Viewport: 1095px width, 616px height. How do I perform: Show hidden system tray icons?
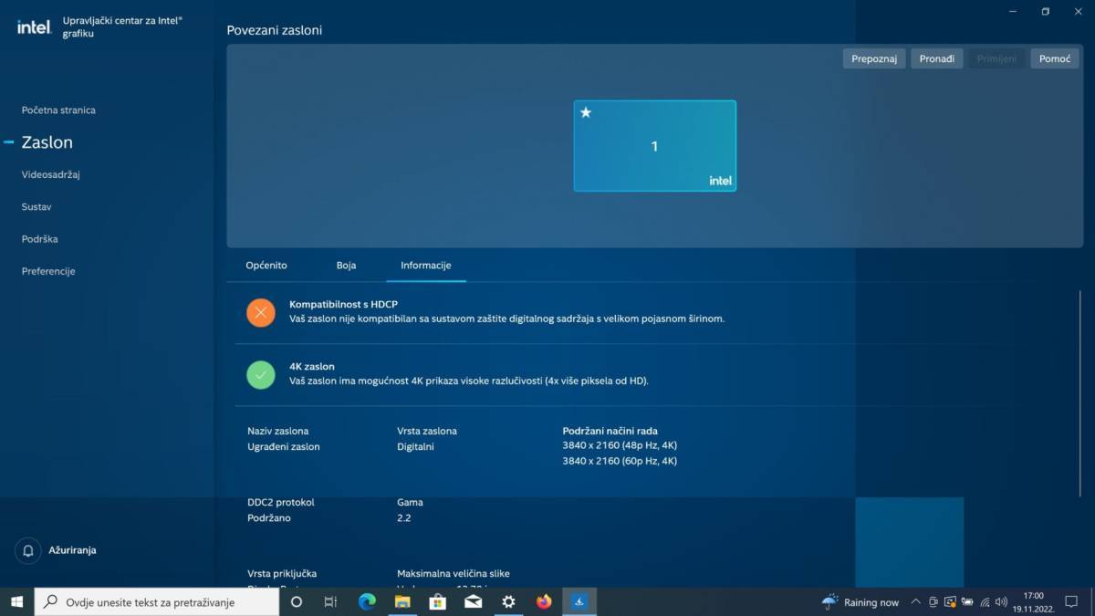click(x=916, y=601)
